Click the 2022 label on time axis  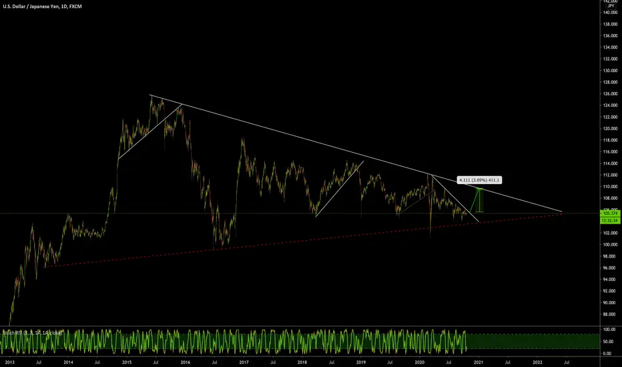537,362
